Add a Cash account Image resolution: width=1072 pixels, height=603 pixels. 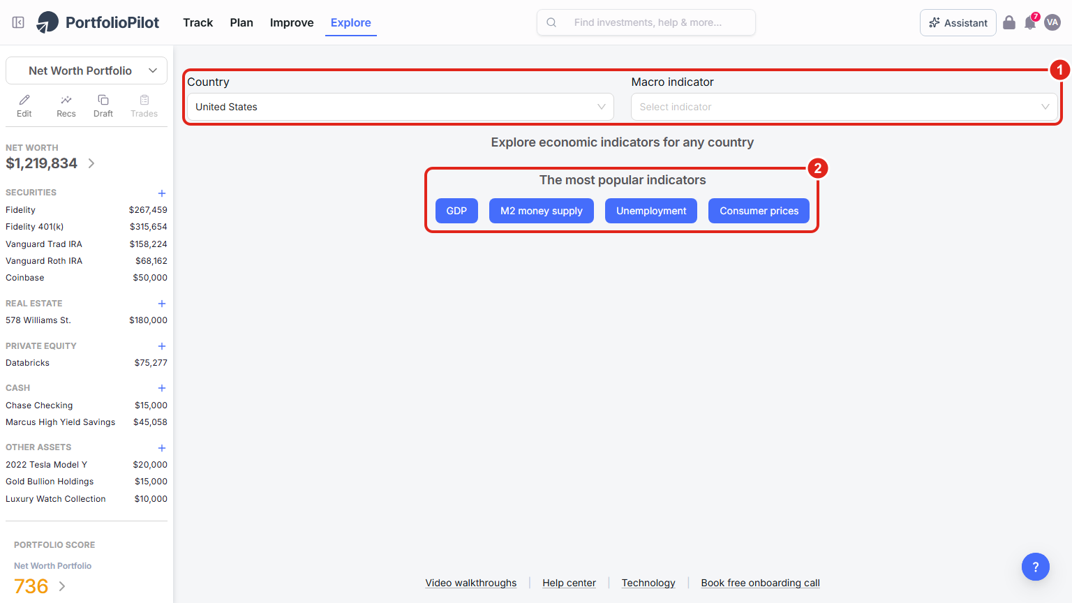point(162,388)
